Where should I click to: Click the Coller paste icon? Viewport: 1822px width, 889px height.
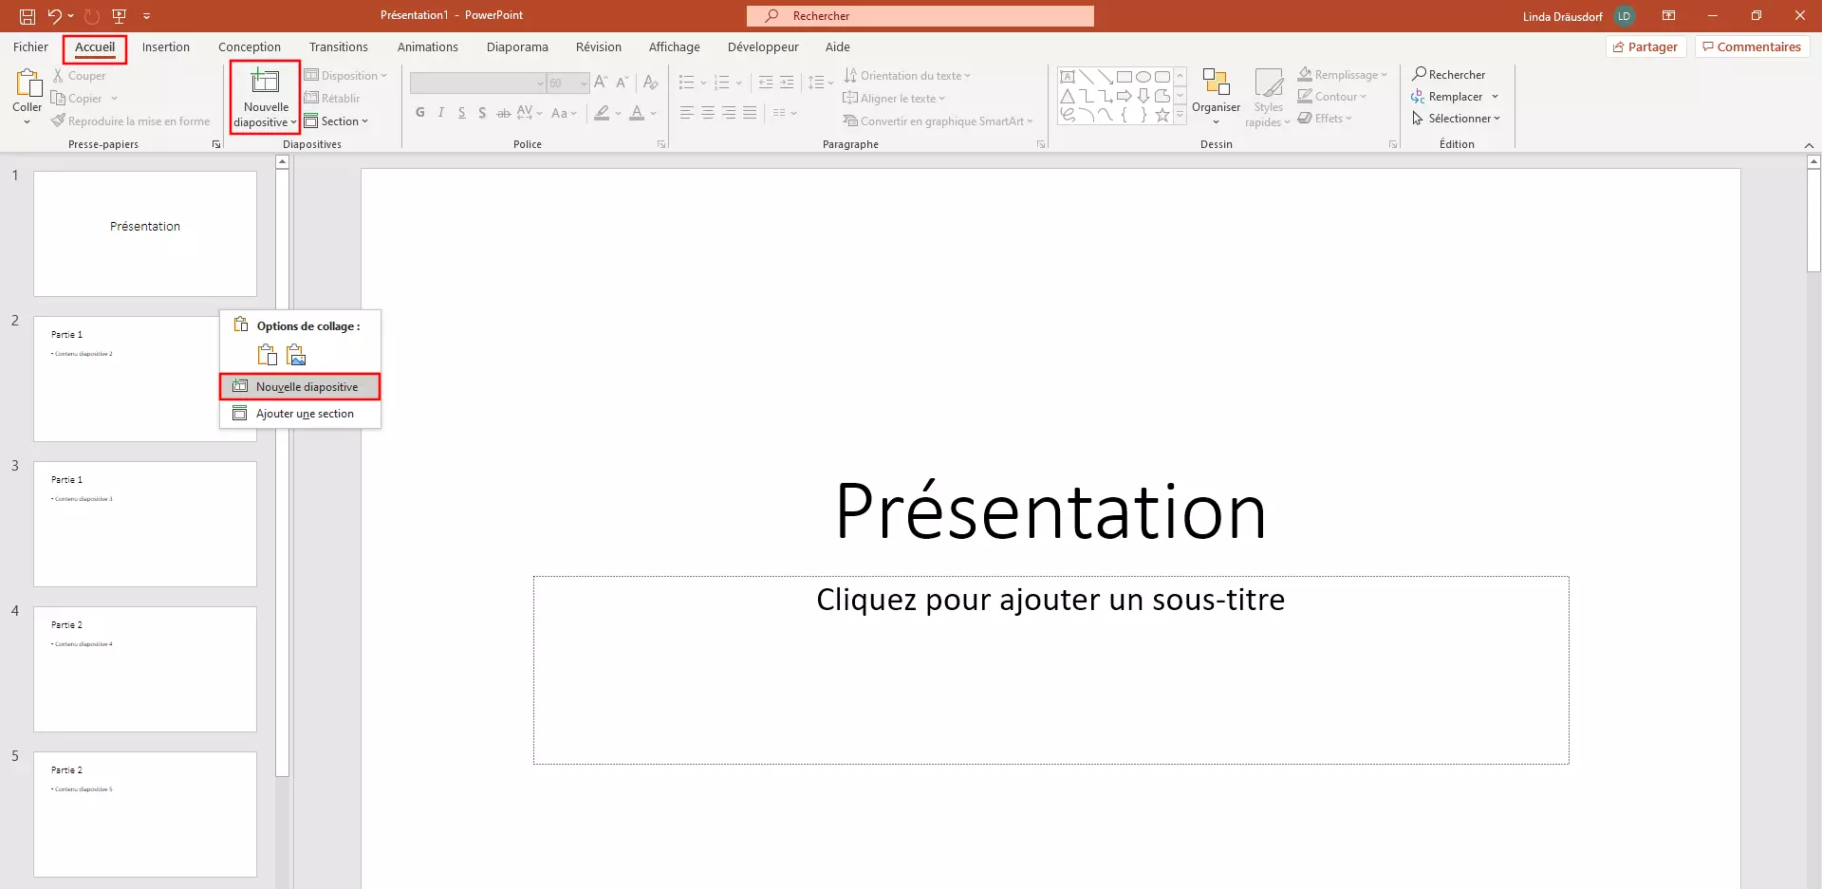pos(28,83)
